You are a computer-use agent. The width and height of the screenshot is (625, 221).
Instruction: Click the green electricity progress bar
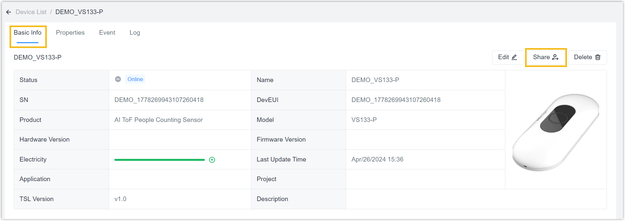[159, 160]
